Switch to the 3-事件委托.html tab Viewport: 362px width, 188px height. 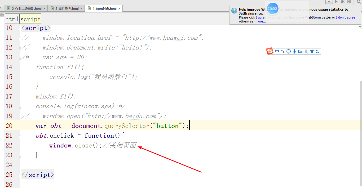(x=66, y=8)
